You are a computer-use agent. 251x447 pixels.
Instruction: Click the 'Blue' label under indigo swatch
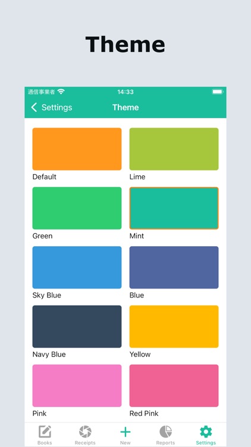(x=137, y=296)
